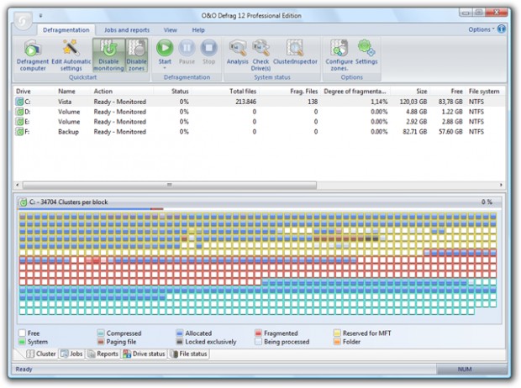Switch to the Cluster bottom tab
The width and height of the screenshot is (521, 388).
click(41, 354)
